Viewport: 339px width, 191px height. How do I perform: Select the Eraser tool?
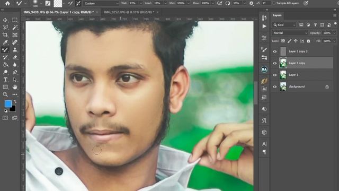pyautogui.click(x=15, y=57)
